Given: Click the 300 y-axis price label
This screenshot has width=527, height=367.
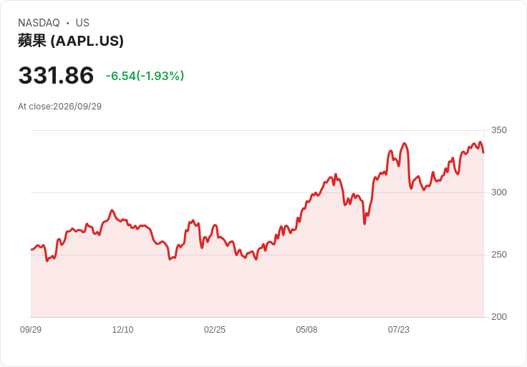Looking at the screenshot, I should (499, 192).
